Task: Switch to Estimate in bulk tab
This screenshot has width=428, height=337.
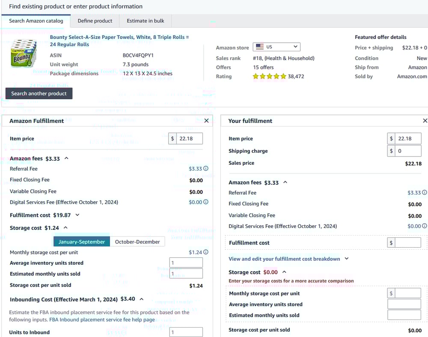Action: [145, 21]
